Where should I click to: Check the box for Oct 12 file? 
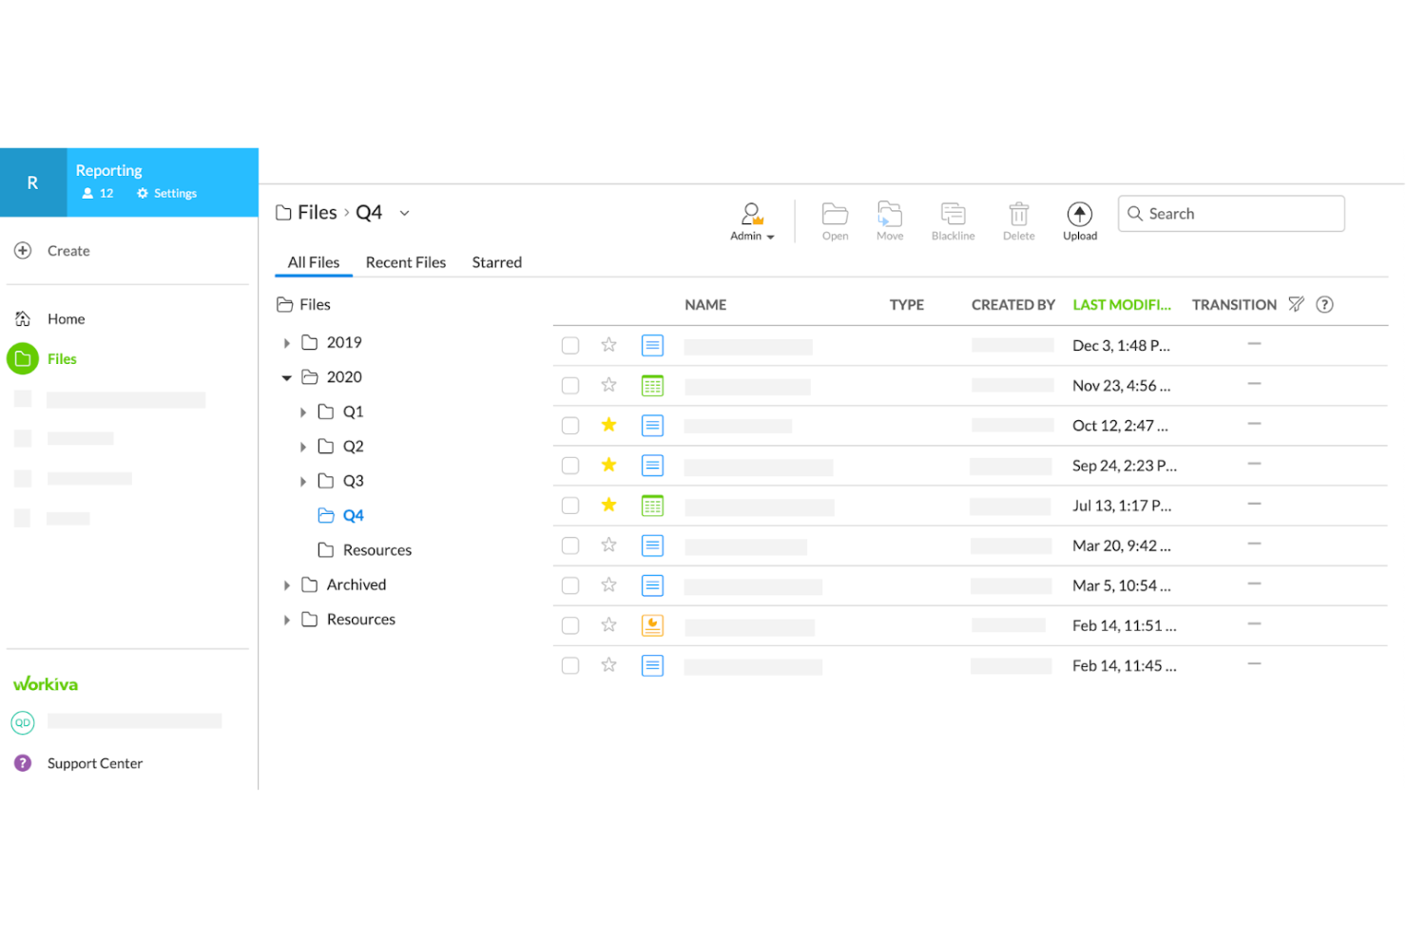(570, 426)
